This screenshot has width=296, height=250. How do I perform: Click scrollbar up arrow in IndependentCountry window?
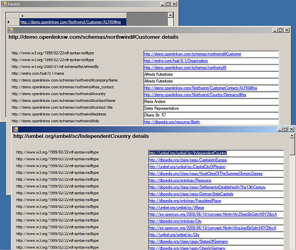pyautogui.click(x=292, y=135)
